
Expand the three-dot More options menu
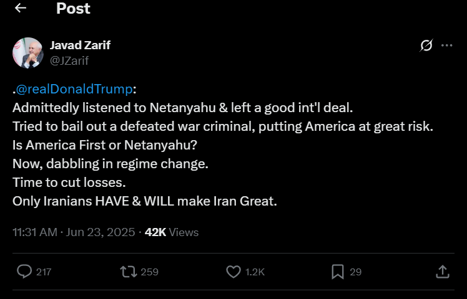coord(446,45)
